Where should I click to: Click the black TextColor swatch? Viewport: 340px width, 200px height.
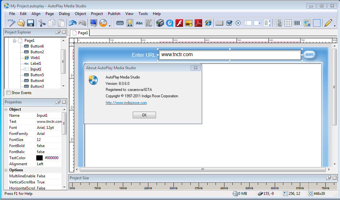pos(39,158)
